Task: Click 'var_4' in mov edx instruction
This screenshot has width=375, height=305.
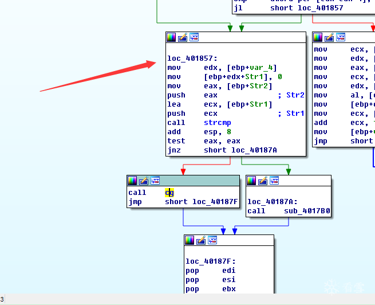Action: click(x=261, y=68)
